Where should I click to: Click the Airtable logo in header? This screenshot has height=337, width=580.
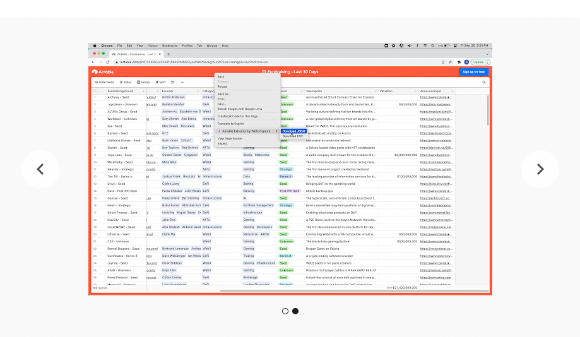click(x=103, y=72)
